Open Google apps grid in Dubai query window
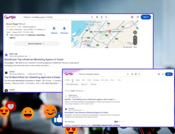 (x=138, y=17)
